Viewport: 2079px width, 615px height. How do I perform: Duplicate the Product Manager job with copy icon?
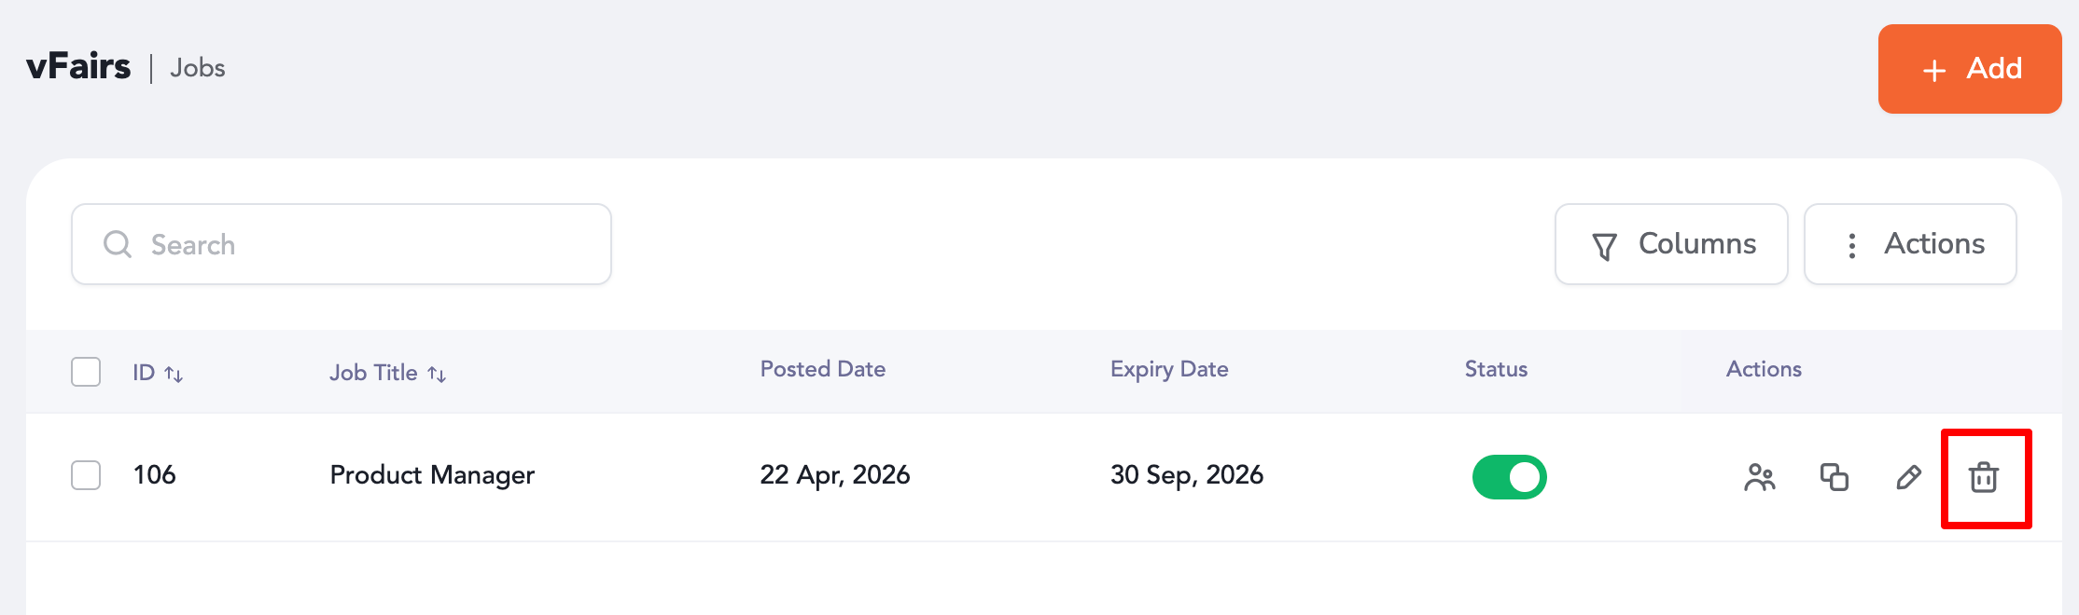1835,477
